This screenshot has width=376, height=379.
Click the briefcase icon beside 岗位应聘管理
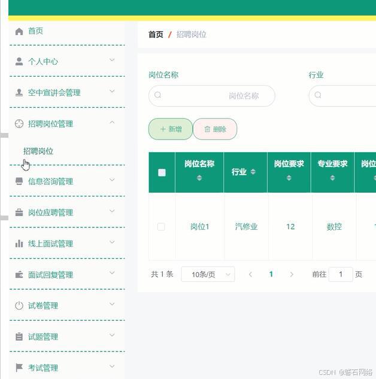[x=19, y=213]
